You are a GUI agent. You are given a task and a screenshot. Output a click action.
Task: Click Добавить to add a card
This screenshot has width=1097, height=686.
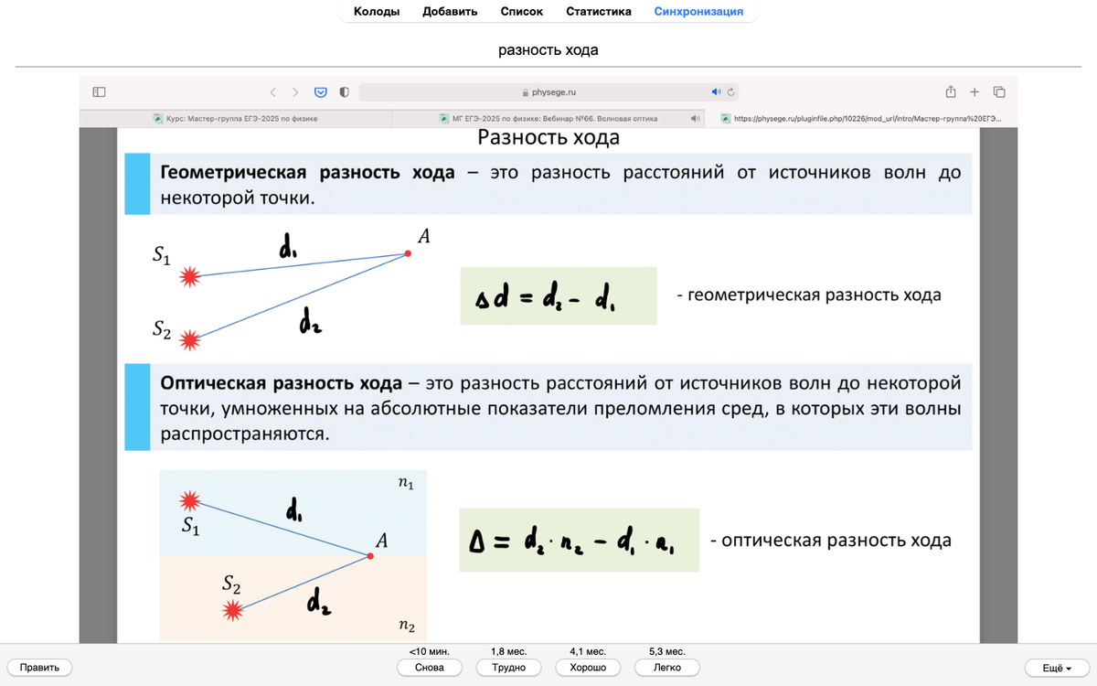click(450, 12)
